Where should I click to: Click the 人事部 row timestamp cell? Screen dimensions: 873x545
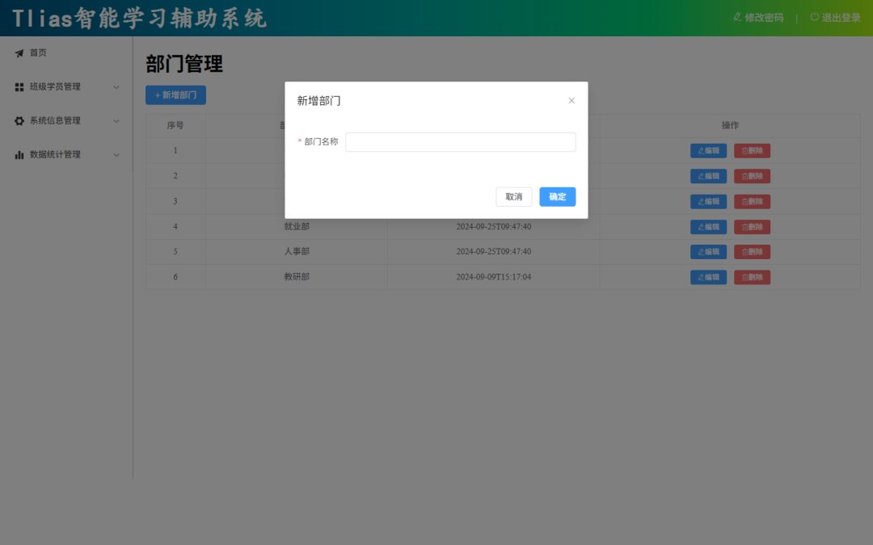click(493, 252)
